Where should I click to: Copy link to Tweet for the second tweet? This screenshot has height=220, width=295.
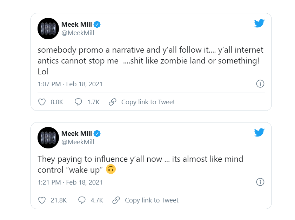click(x=152, y=200)
